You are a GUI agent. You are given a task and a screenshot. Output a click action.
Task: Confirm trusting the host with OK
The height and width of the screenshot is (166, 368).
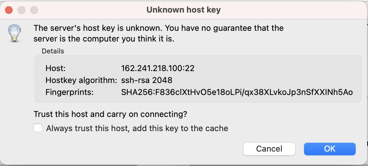(x=330, y=149)
